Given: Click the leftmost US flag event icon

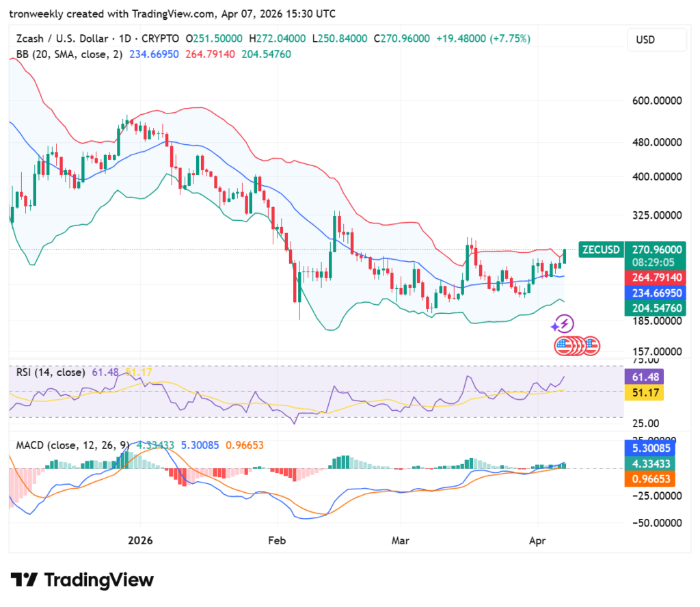Looking at the screenshot, I should pyautogui.click(x=564, y=346).
